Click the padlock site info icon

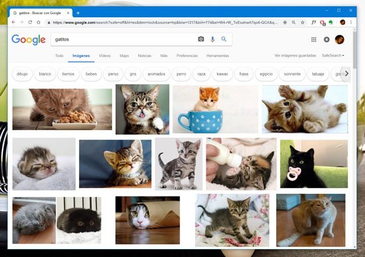48,23
